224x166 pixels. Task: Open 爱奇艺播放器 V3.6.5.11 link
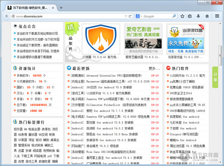143,57
